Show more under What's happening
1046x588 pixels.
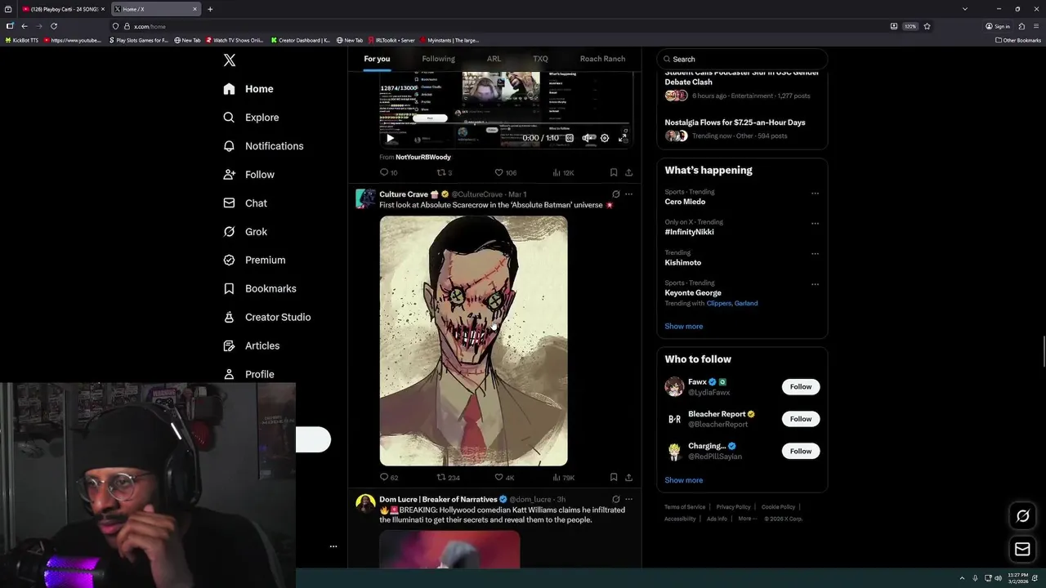(683, 327)
